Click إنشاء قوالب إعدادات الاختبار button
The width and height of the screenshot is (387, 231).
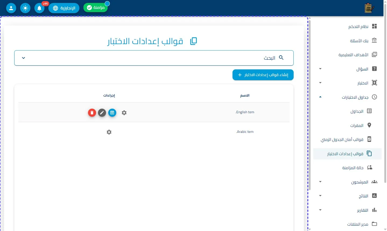point(263,75)
